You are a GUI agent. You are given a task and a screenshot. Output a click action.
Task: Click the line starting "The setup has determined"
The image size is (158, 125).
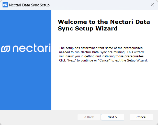click(100, 48)
